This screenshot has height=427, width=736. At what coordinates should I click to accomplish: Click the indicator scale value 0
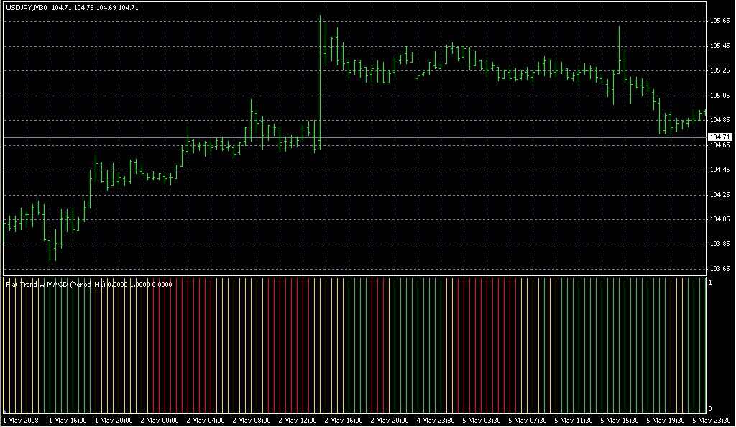click(710, 409)
